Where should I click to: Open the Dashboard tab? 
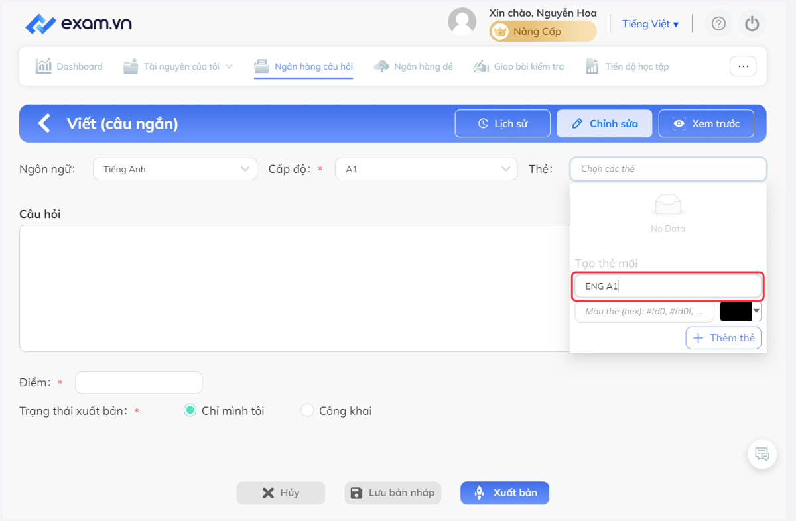(x=70, y=66)
